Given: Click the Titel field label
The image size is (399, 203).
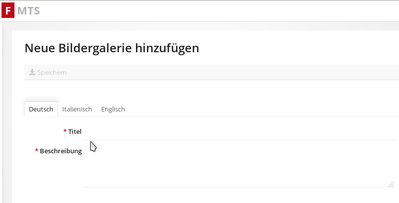Looking at the screenshot, I should click(75, 131).
